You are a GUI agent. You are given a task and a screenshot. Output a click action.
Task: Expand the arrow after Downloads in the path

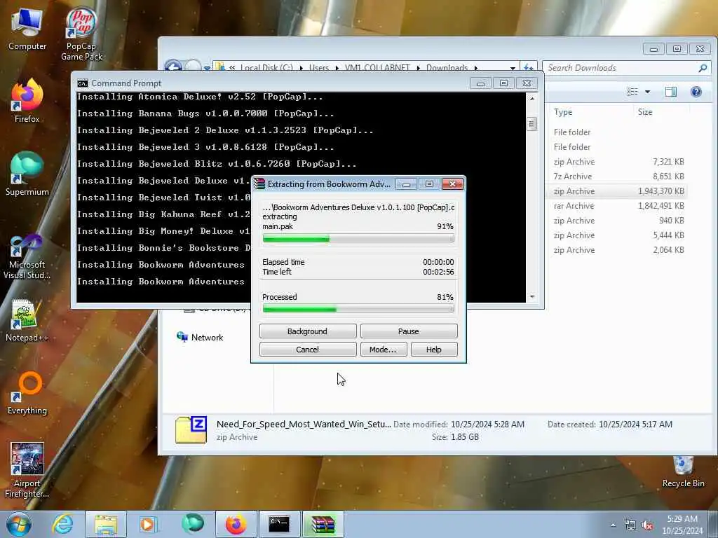(476, 68)
